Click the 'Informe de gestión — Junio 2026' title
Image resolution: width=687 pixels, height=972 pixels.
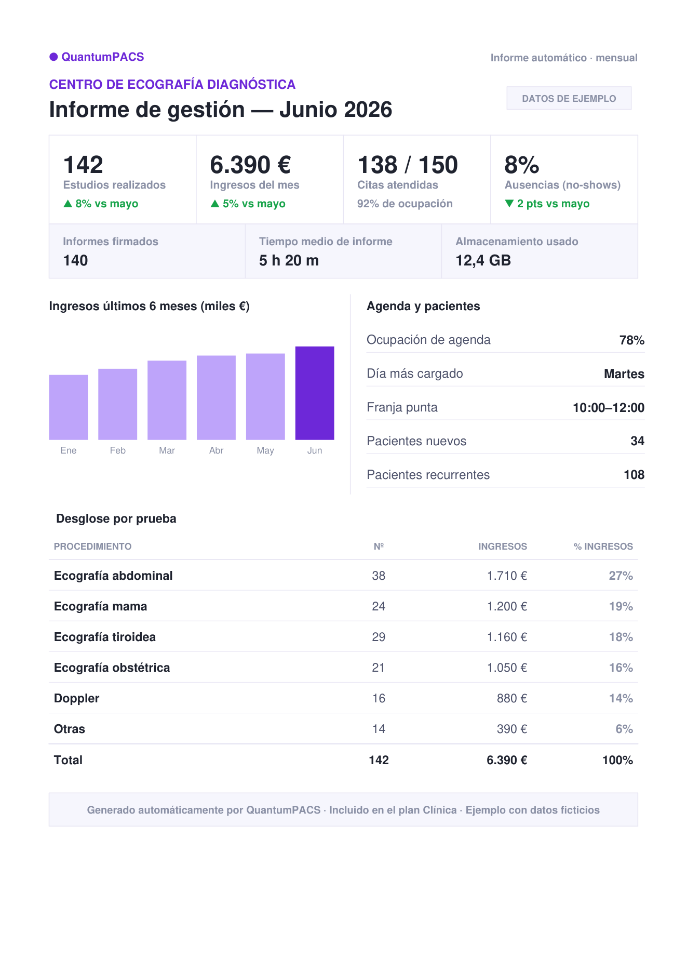[x=221, y=110]
